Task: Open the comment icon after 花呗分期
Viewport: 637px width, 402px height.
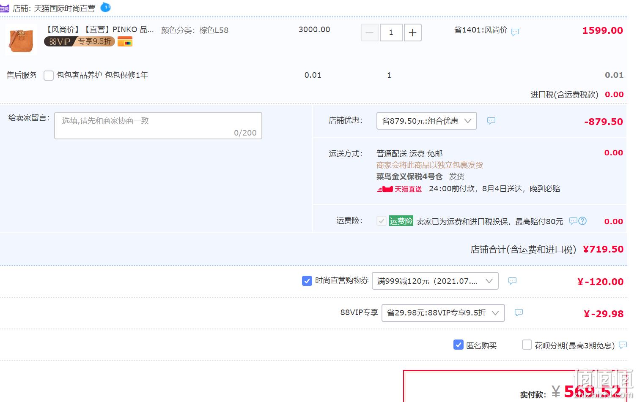Action: pyautogui.click(x=623, y=345)
